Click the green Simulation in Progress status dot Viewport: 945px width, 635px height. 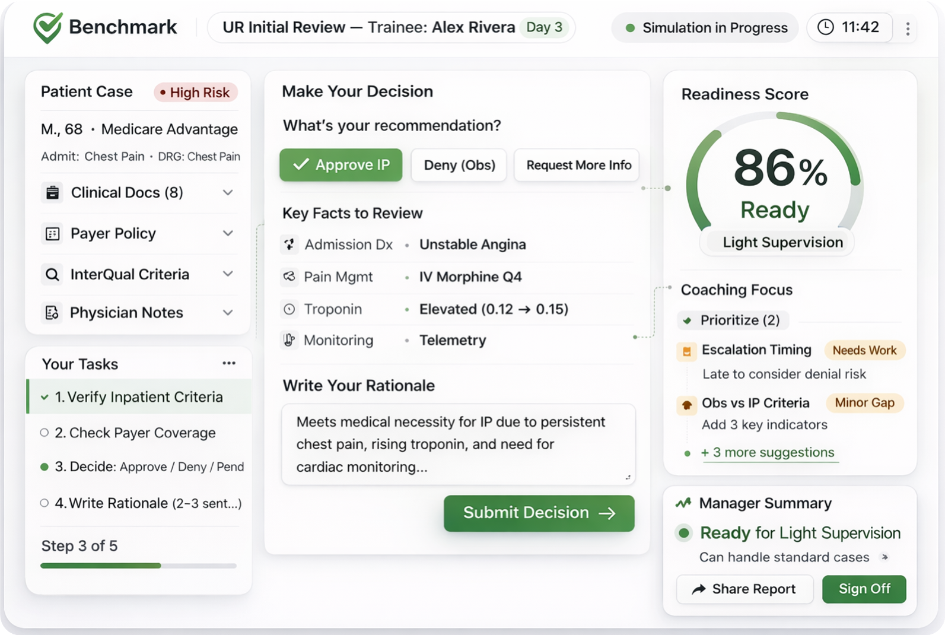(x=630, y=28)
